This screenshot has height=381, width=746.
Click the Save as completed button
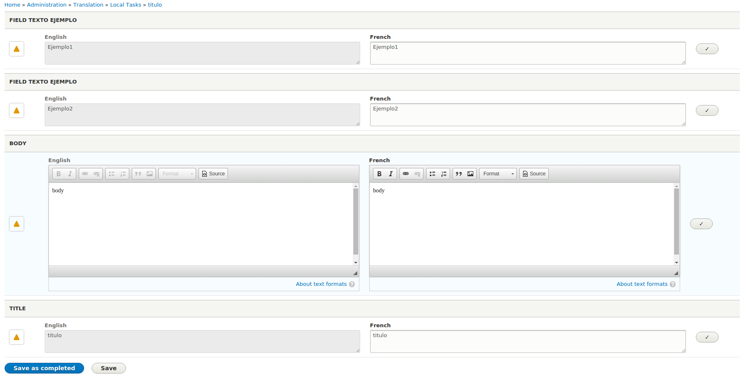44,368
